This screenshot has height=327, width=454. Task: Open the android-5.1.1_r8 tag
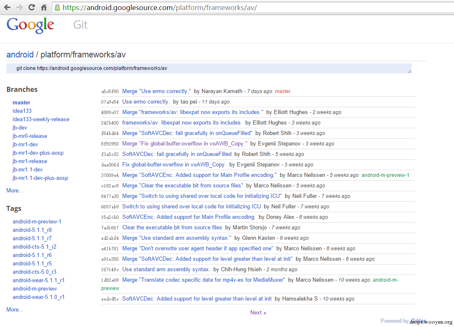point(32,230)
